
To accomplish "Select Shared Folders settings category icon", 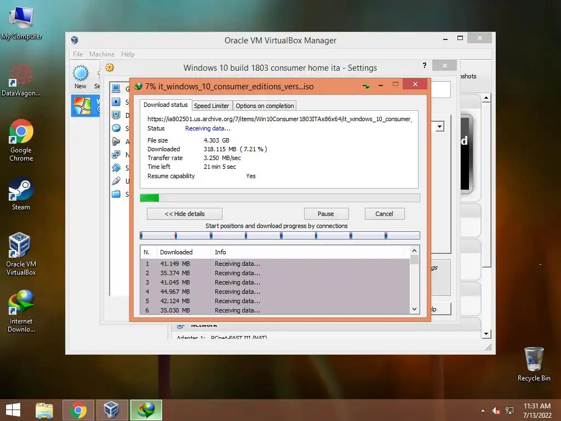I will pyautogui.click(x=116, y=194).
